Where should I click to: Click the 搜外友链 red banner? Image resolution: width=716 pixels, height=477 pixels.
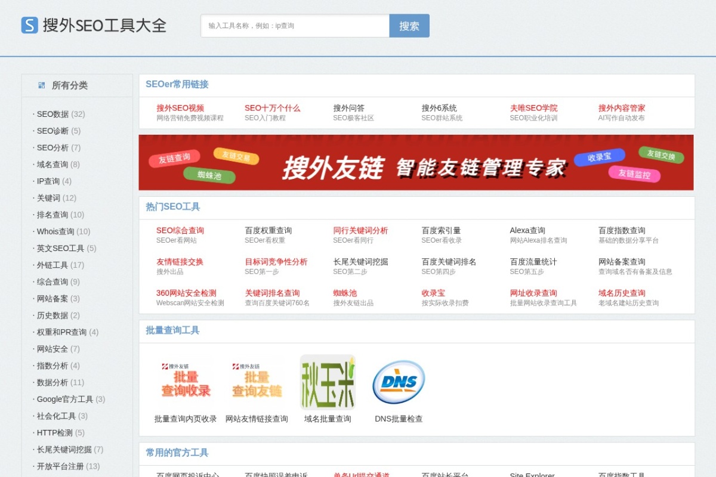(416, 162)
